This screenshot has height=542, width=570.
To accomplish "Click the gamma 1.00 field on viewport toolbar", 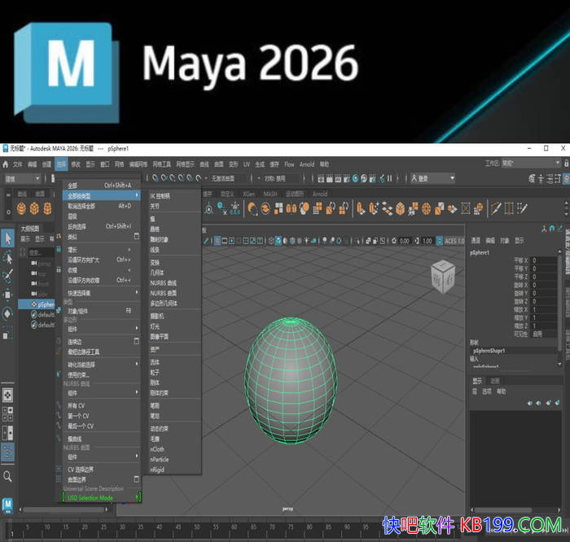I will pos(427,241).
